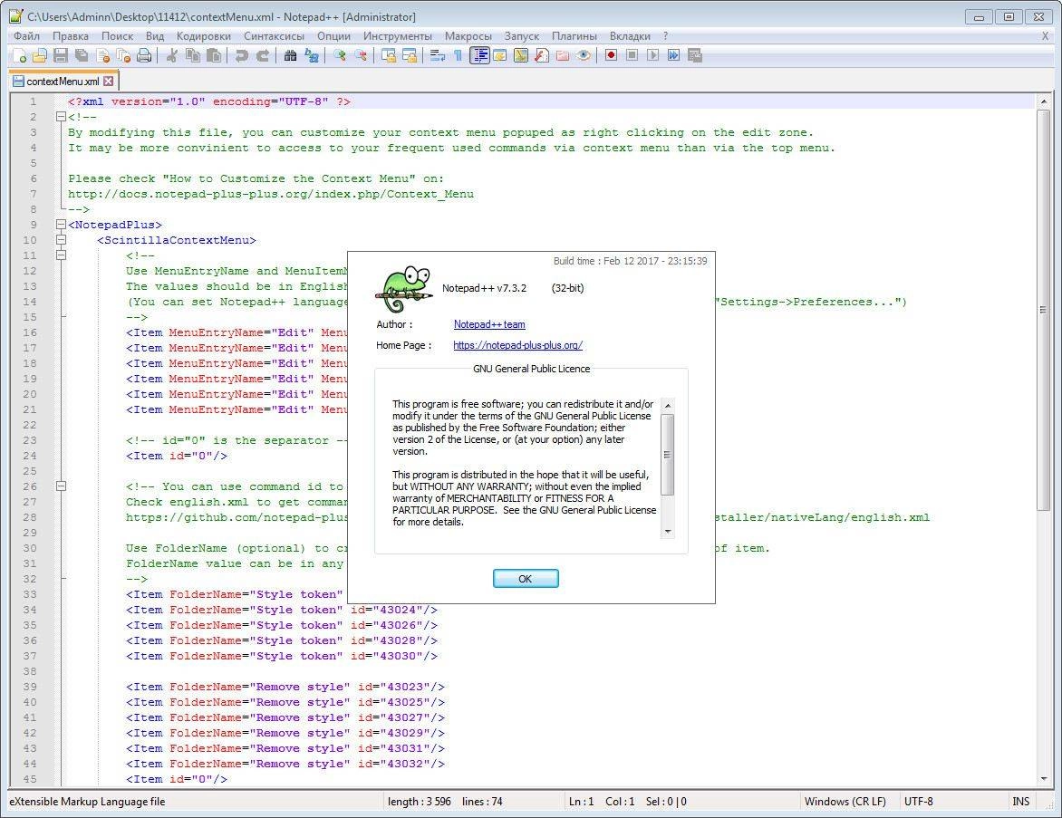Collapse the comment fold at line 2
The height and width of the screenshot is (818, 1062).
[x=61, y=117]
